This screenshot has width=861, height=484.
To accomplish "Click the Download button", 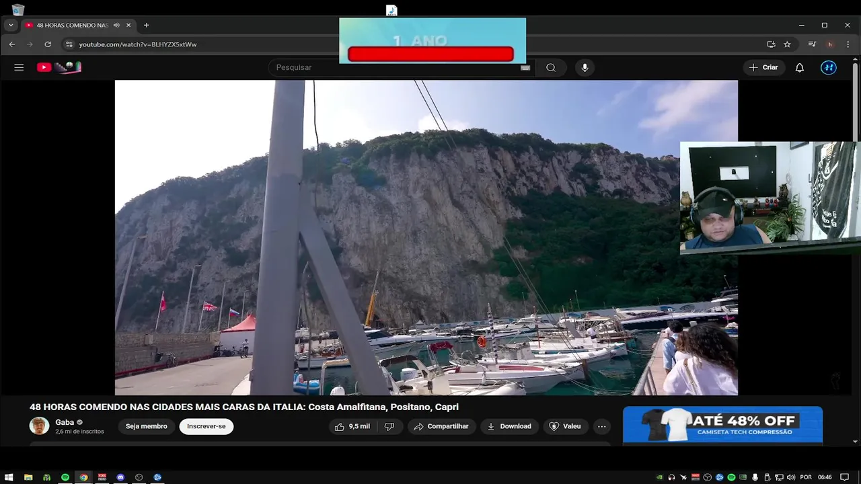I will (509, 426).
